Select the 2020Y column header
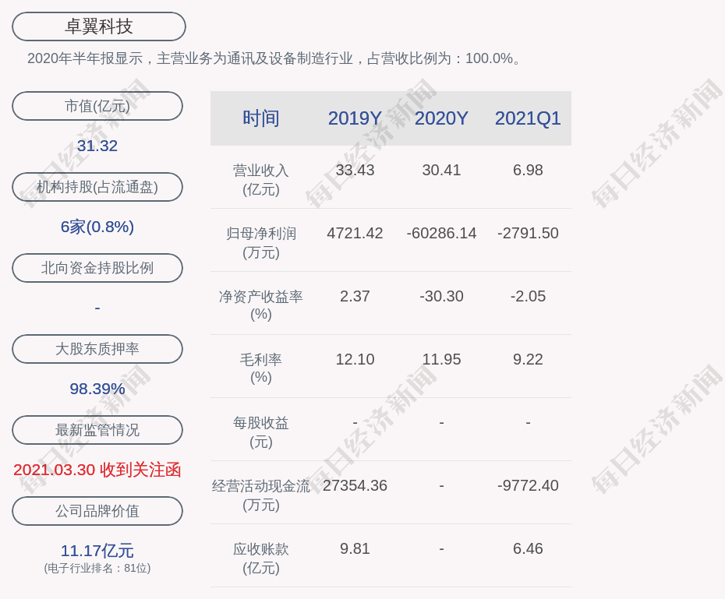This screenshot has width=725, height=599. click(441, 118)
